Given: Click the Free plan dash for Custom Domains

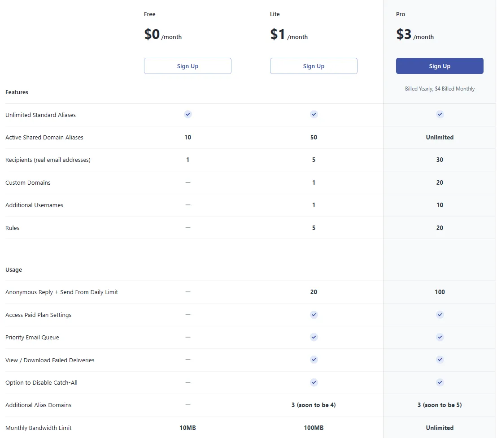Looking at the screenshot, I should tap(188, 182).
